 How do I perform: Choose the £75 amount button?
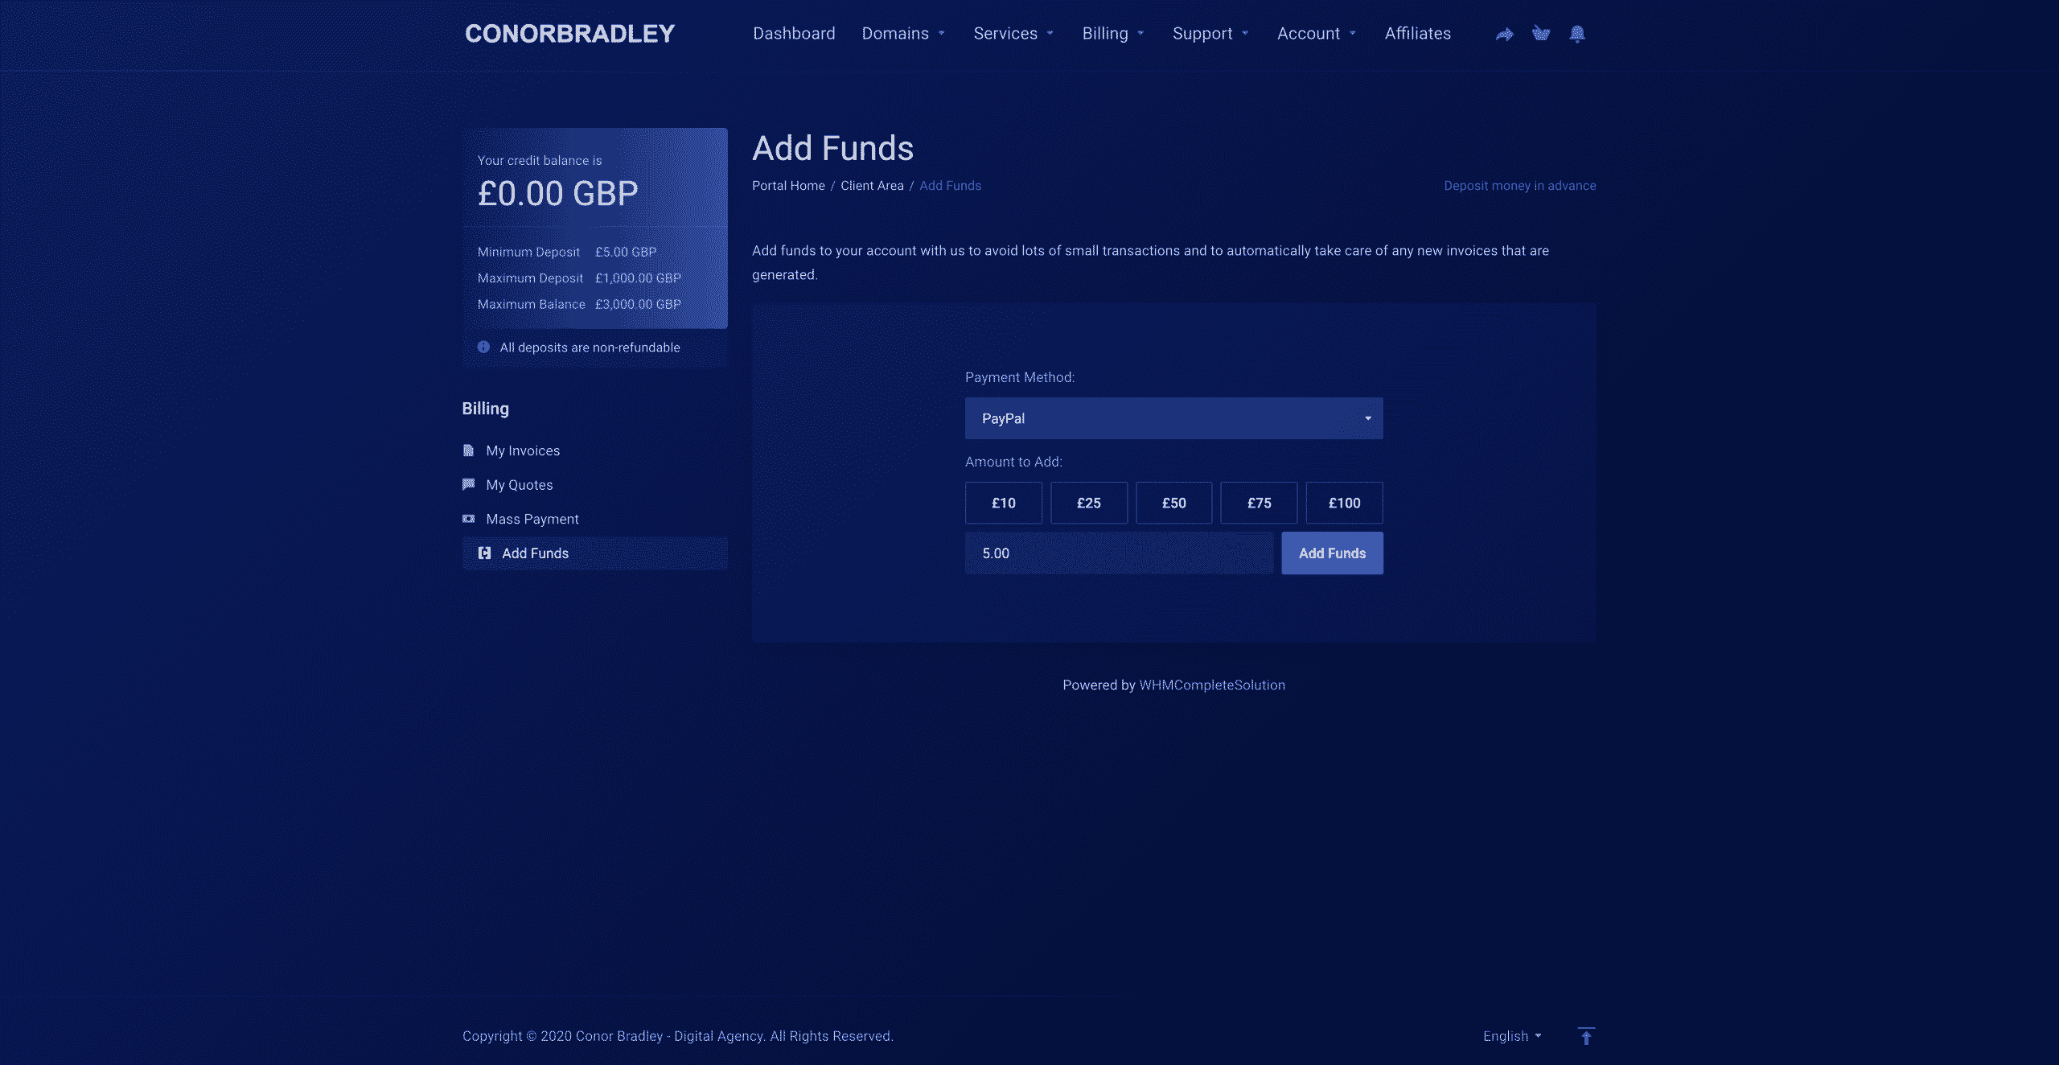1260,503
